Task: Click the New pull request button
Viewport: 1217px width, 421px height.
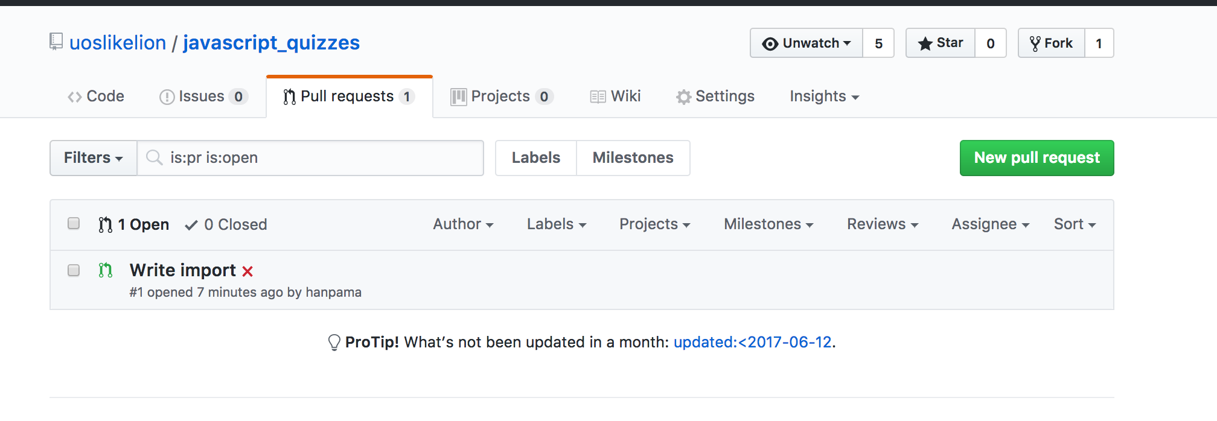Action: coord(1037,158)
